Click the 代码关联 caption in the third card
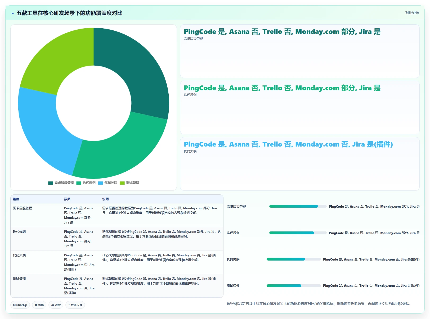 [x=190, y=151]
